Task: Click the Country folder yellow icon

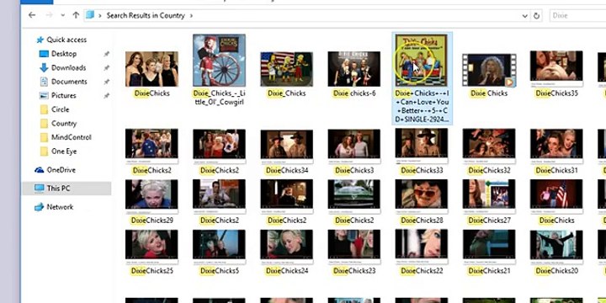Action: coord(44,123)
